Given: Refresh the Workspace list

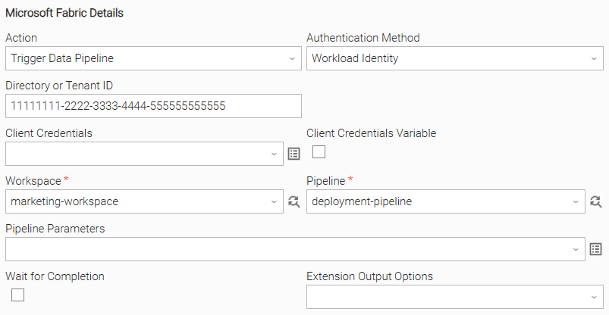Looking at the screenshot, I should pyautogui.click(x=294, y=201).
